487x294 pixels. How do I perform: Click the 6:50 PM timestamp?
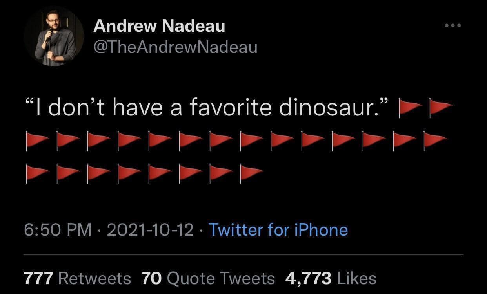pyautogui.click(x=58, y=230)
